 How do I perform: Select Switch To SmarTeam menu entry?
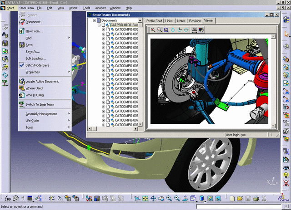(x=40, y=104)
